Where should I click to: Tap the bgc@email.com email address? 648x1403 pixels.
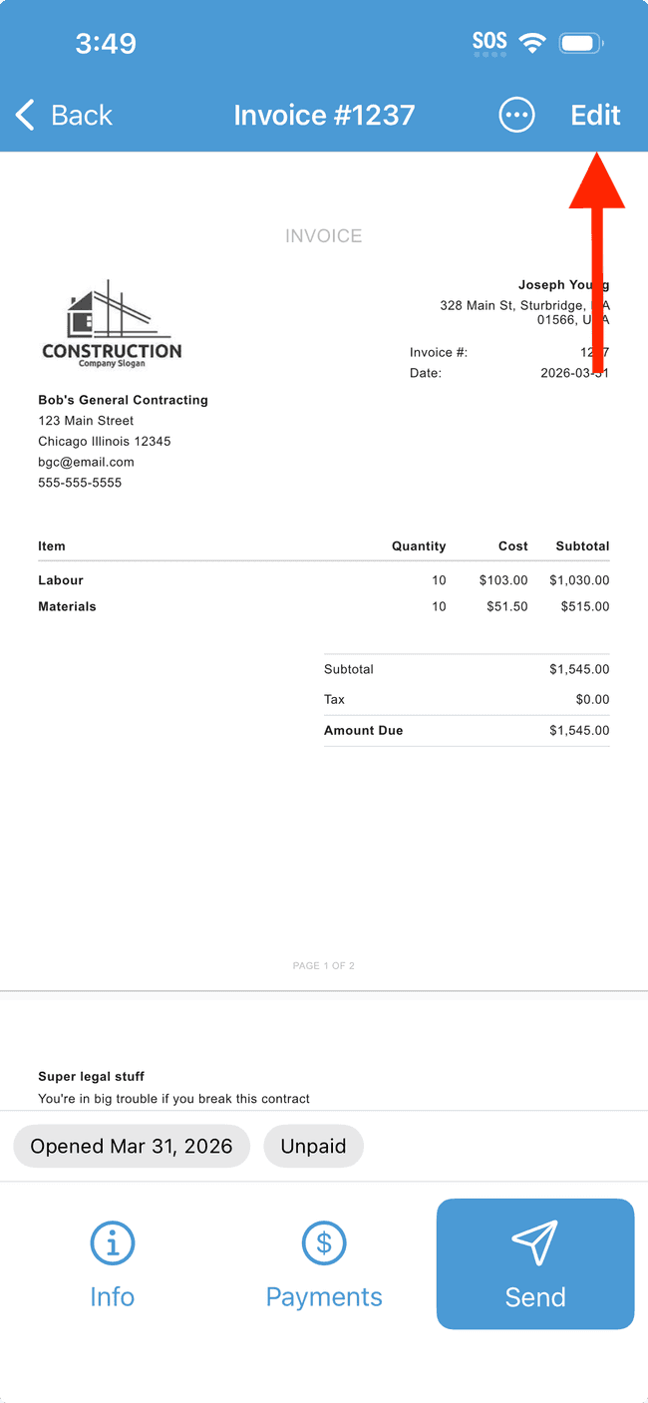coord(86,462)
